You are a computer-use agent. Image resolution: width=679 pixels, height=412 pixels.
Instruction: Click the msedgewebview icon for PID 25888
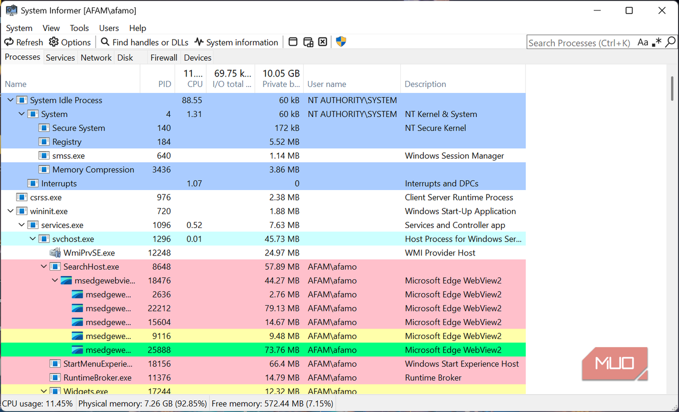[x=77, y=350]
